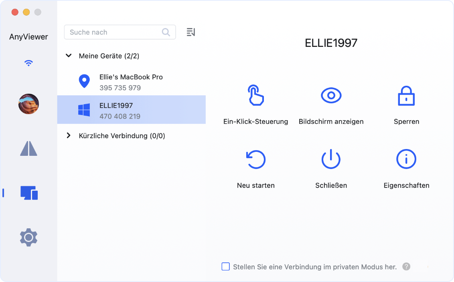Click the Suche nach search field
This screenshot has width=454, height=282.
114,32
